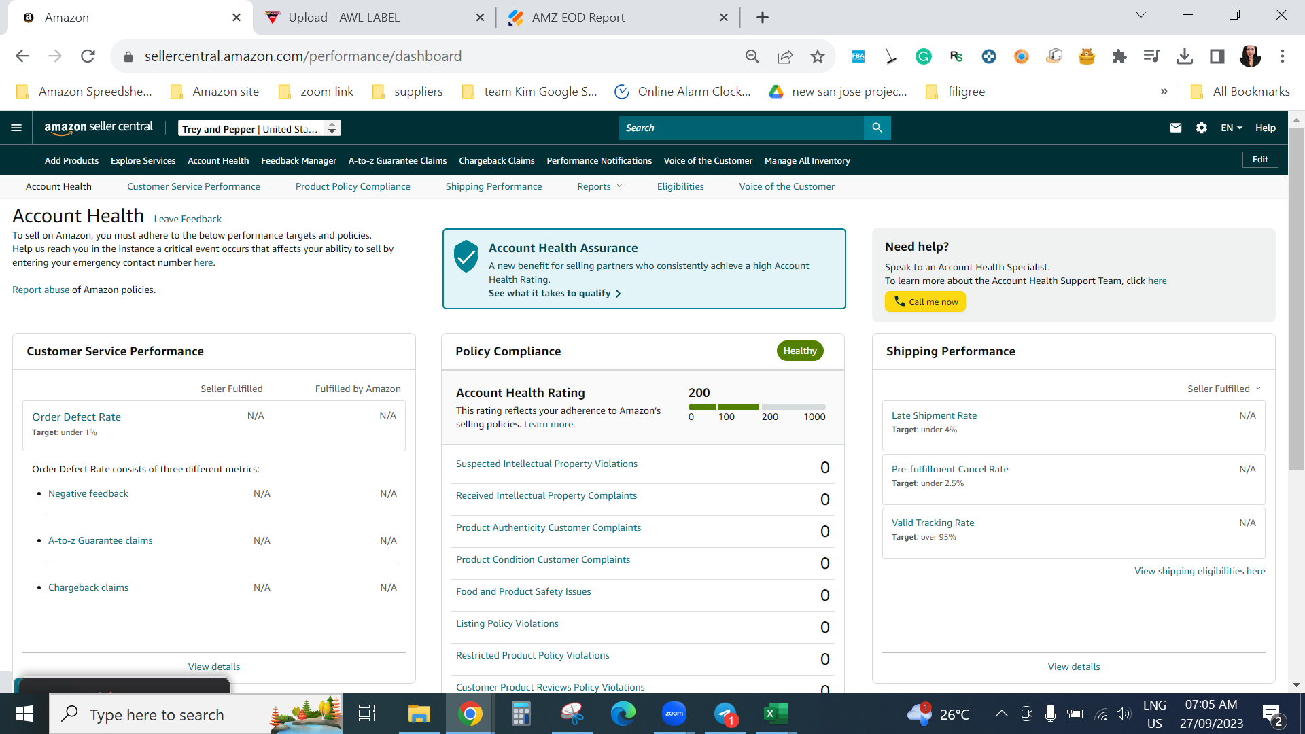Screen dimensions: 1305x734
Task: Click the Account Health Rating progress bar
Action: click(x=757, y=407)
